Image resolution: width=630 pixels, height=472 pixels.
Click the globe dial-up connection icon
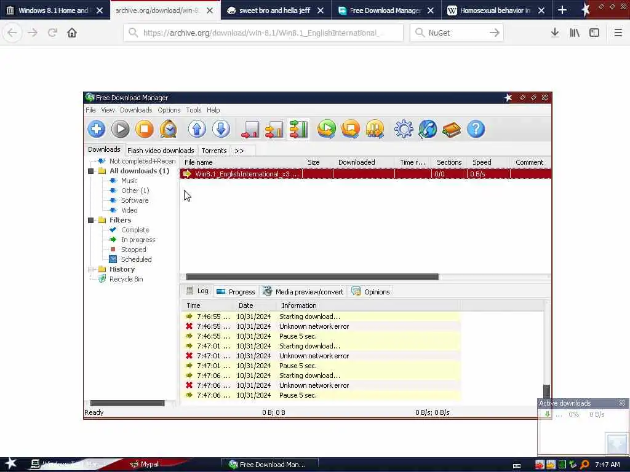pyautogui.click(x=428, y=129)
